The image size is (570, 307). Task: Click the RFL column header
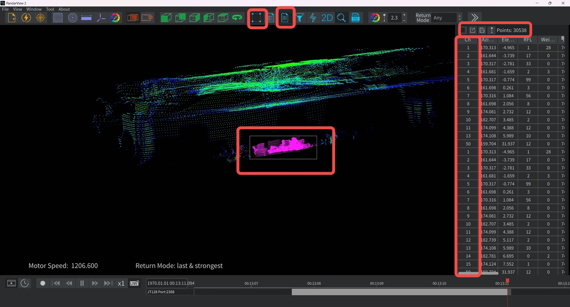(527, 40)
